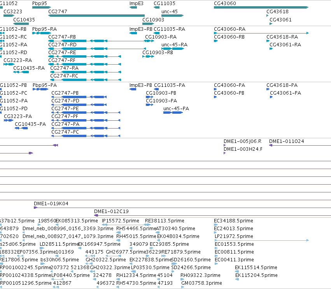Open the unc-45 gene label

click(170, 12)
